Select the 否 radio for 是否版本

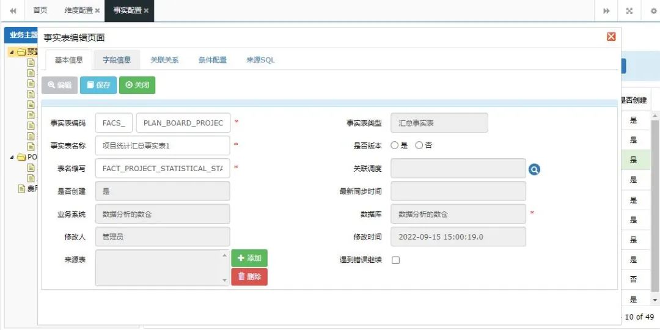419,145
